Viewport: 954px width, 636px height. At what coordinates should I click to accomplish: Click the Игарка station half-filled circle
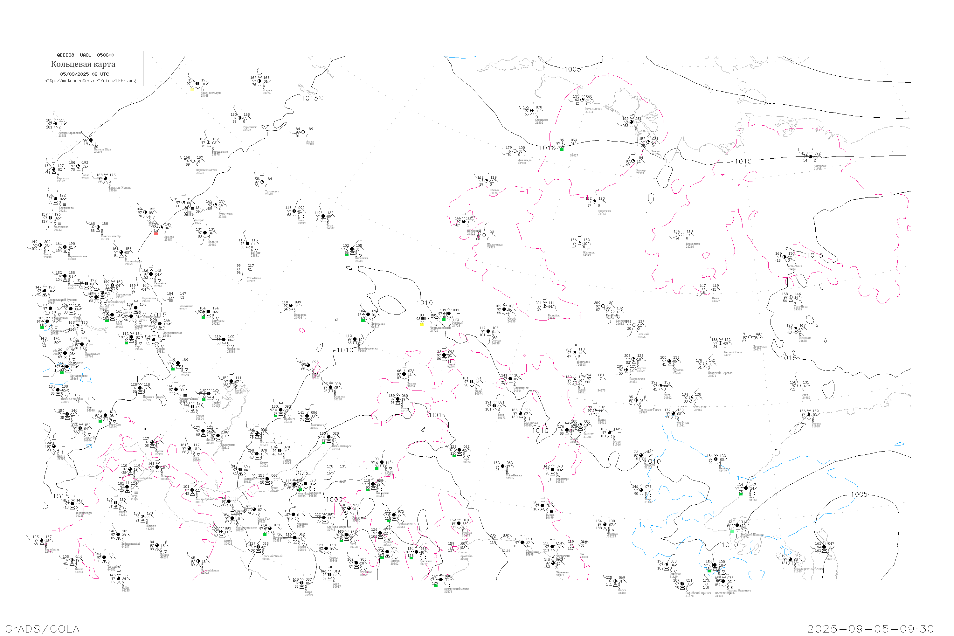click(x=259, y=81)
